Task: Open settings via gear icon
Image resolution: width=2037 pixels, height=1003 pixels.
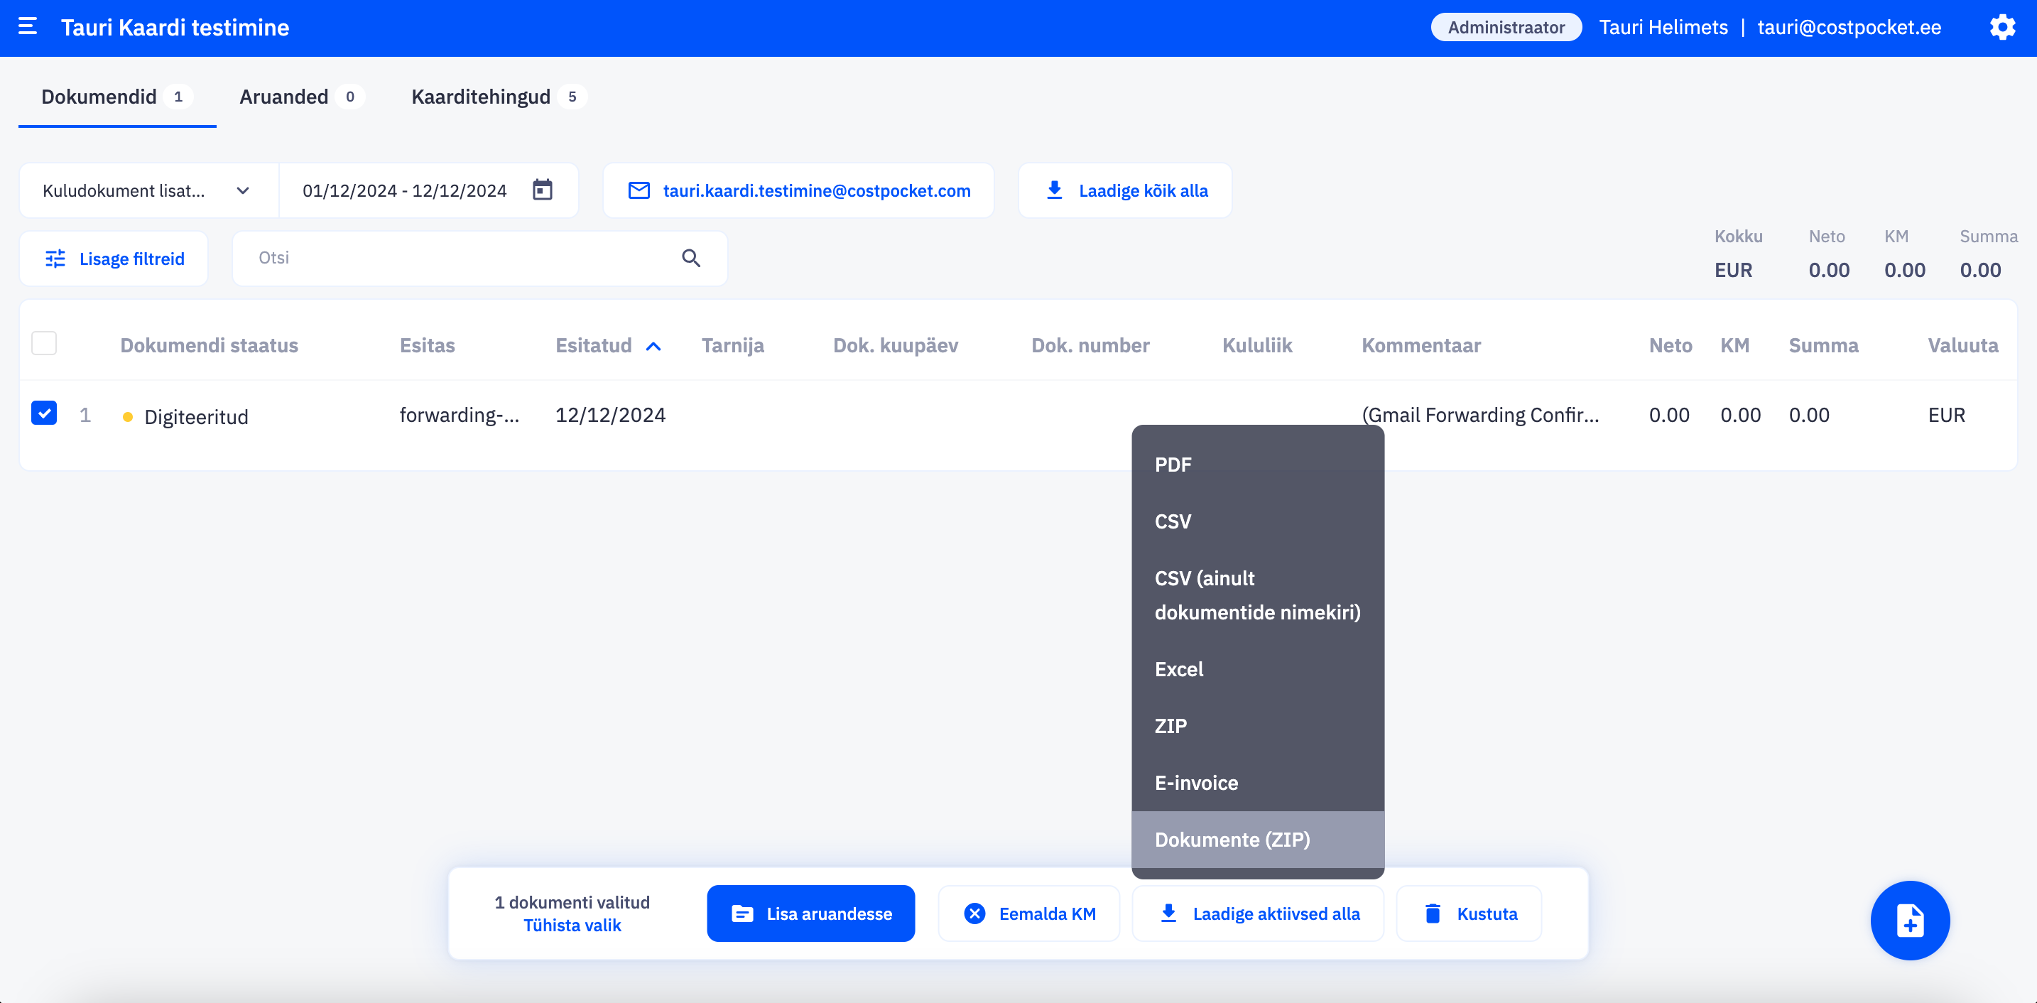Action: coord(2002,28)
